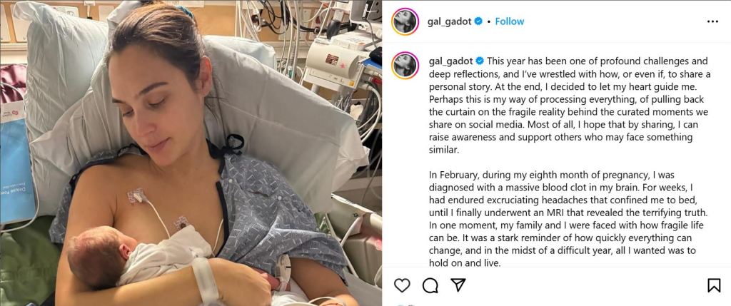Save the post using the bookmark icon

click(x=714, y=285)
